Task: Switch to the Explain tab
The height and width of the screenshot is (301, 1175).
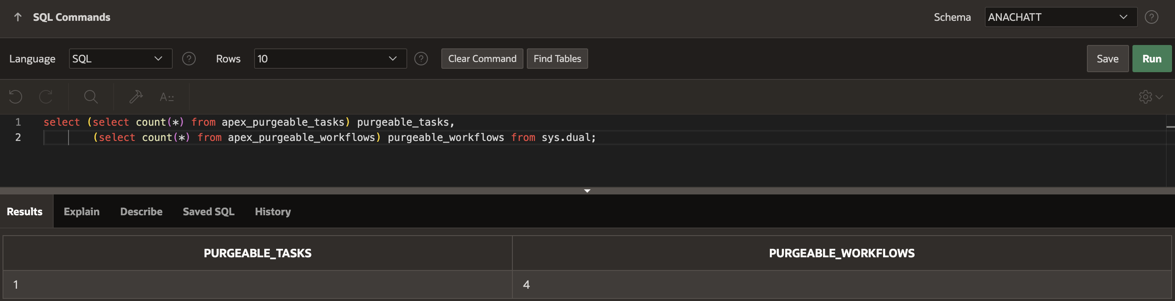Action: 82,212
